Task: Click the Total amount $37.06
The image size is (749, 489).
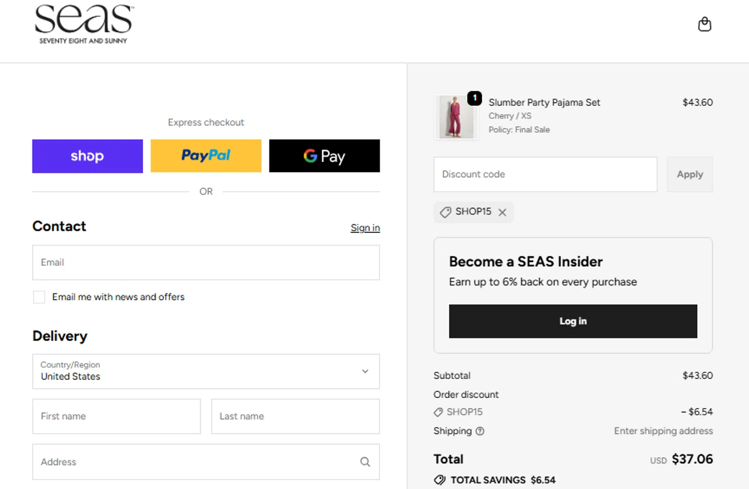Action: (692, 459)
